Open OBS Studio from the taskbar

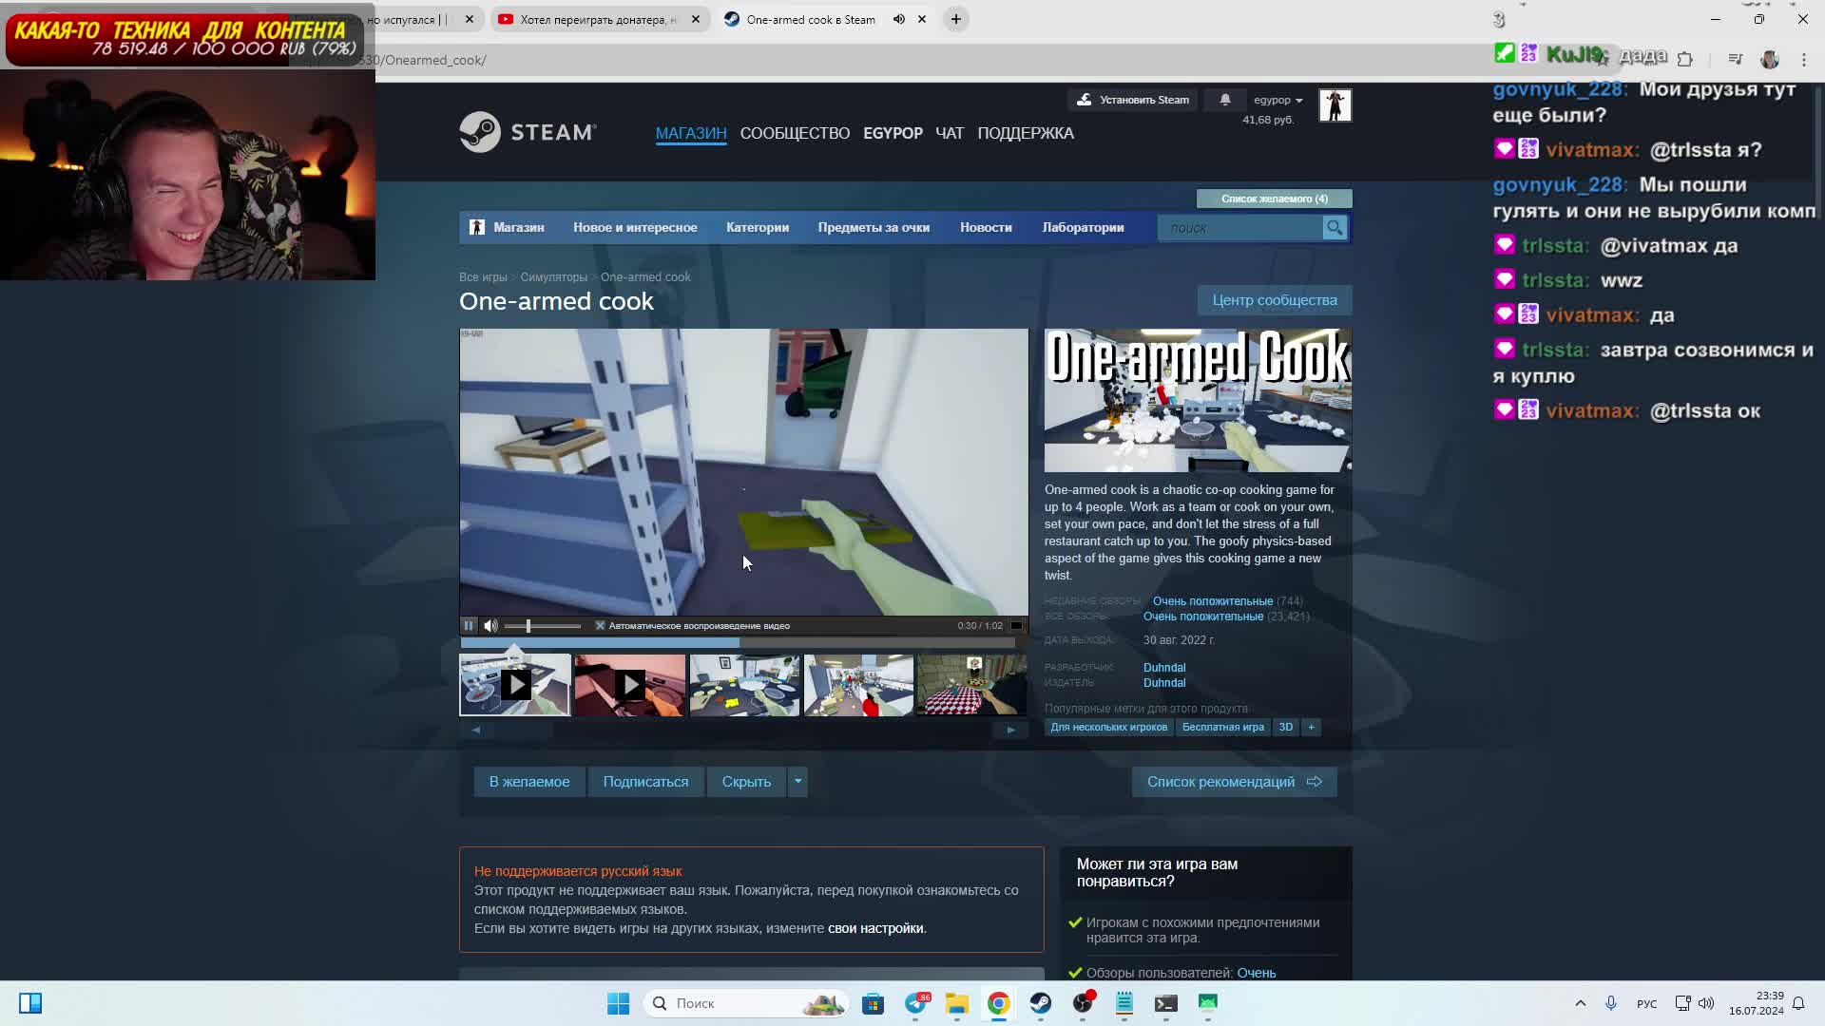1083,1003
